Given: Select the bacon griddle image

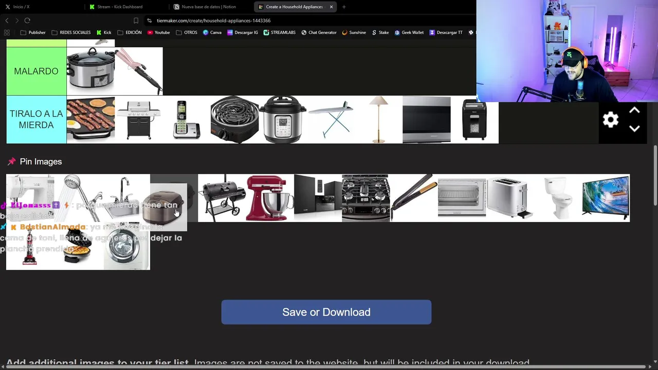Looking at the screenshot, I should pos(90,119).
